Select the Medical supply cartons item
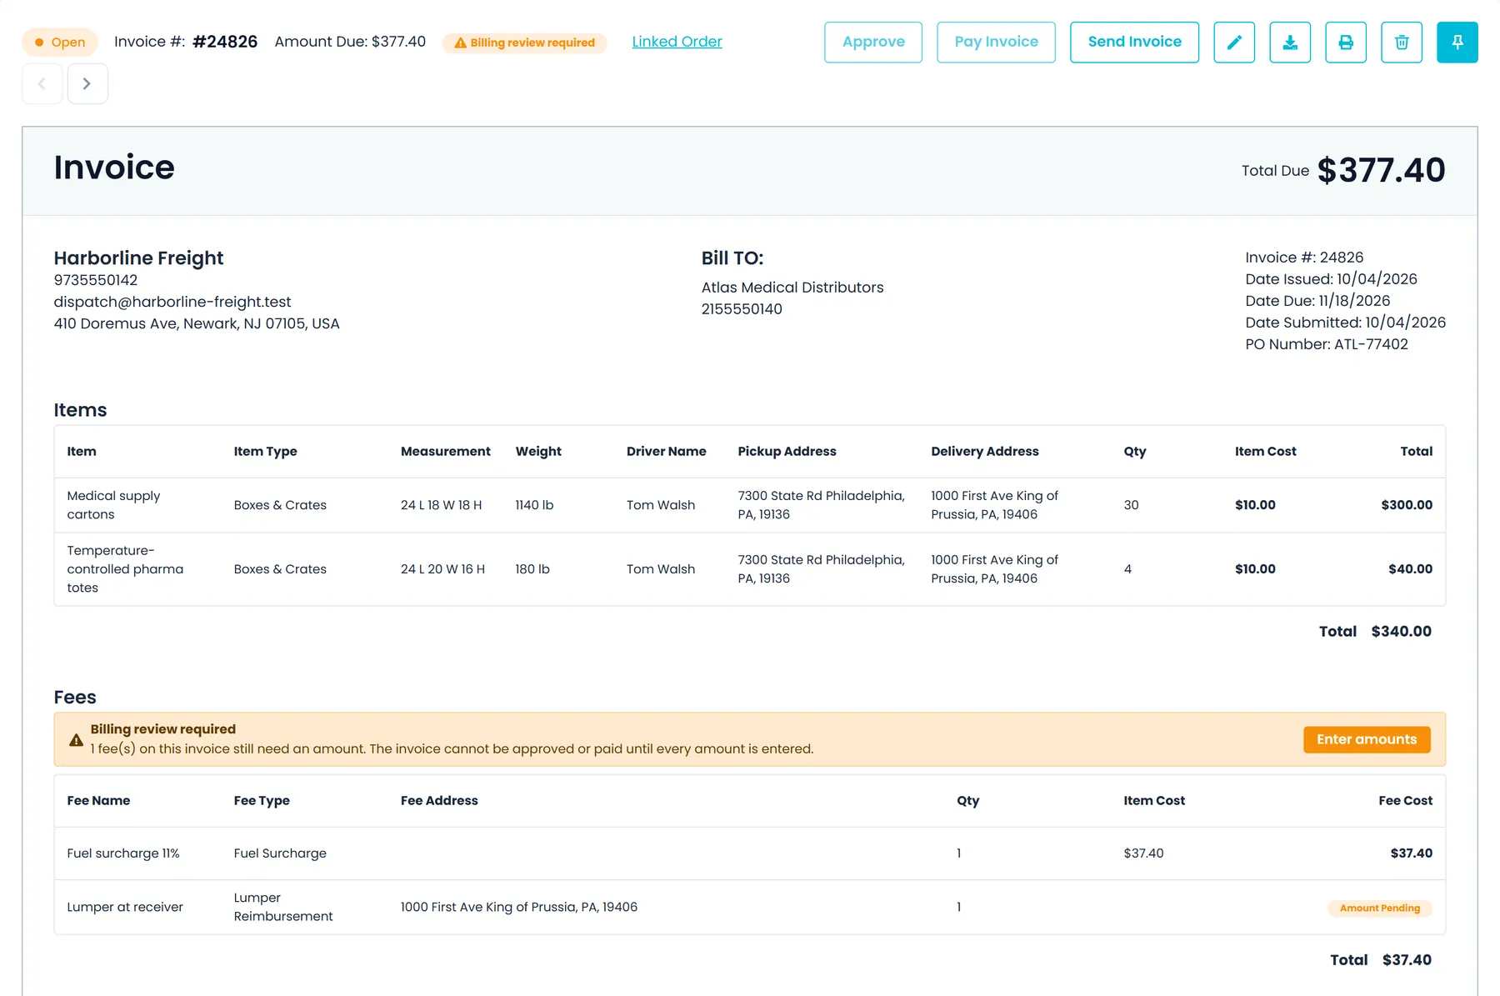This screenshot has width=1500, height=996. (x=113, y=505)
